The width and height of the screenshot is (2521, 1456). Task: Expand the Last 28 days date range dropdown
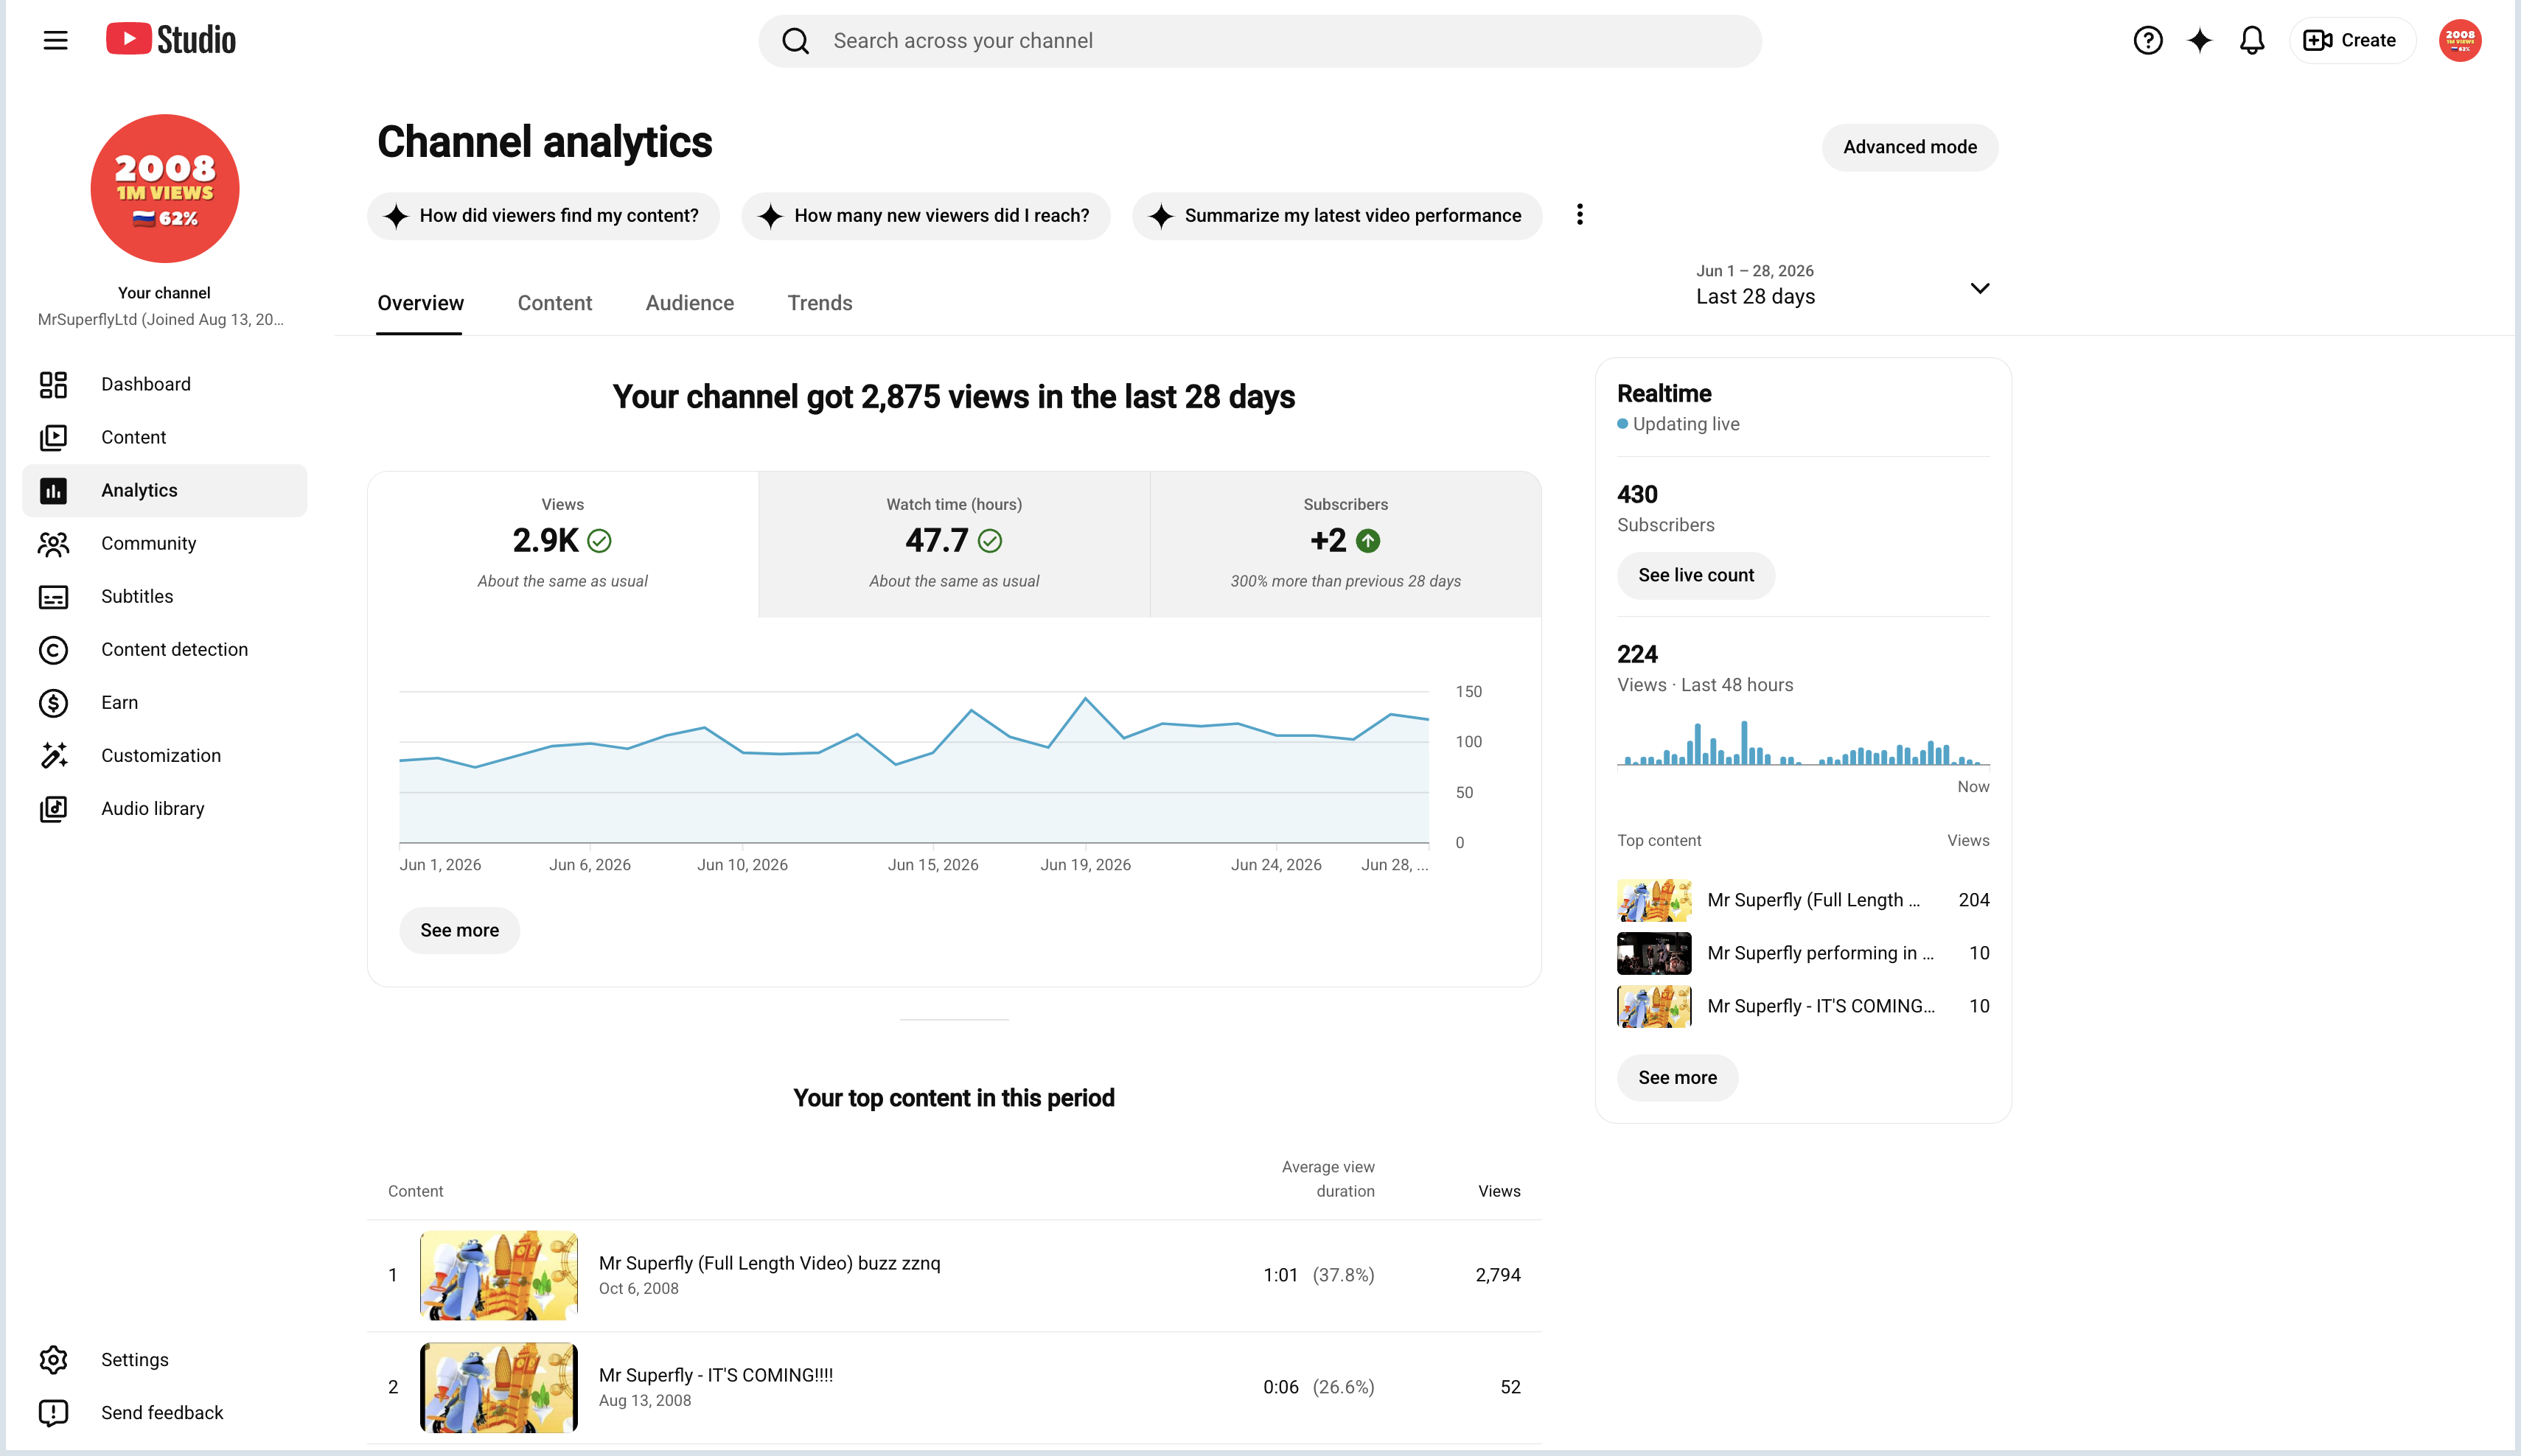click(x=1841, y=285)
